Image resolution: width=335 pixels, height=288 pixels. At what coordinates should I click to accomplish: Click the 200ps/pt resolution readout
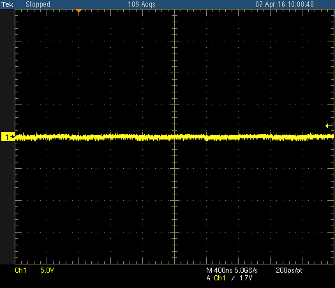click(x=289, y=271)
